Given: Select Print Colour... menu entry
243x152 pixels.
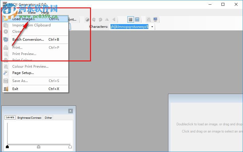Looking at the screenshot, I should click(35, 60).
